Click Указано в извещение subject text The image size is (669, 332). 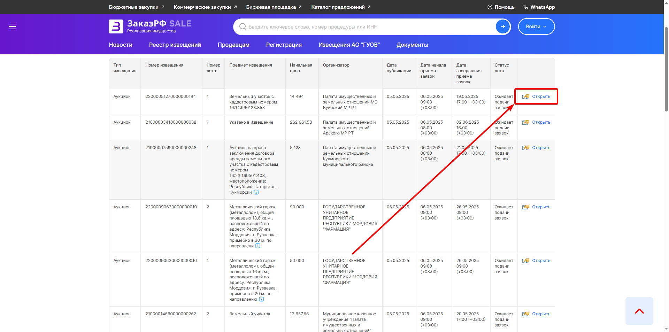[251, 122]
